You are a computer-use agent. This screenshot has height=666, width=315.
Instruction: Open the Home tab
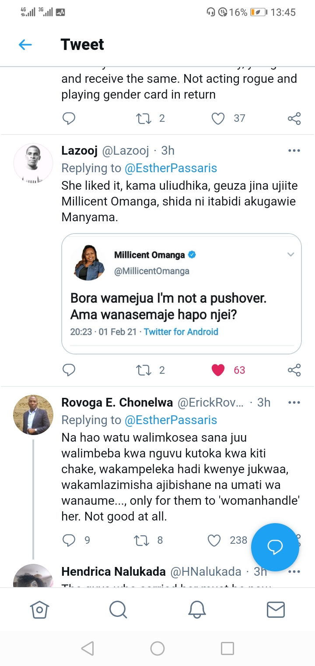pos(39,609)
